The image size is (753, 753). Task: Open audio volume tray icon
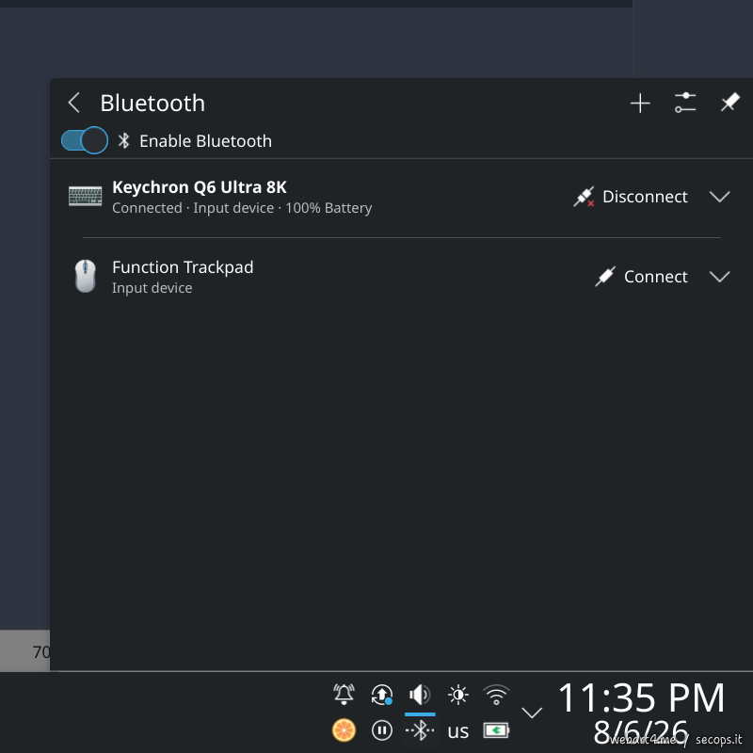pos(420,695)
